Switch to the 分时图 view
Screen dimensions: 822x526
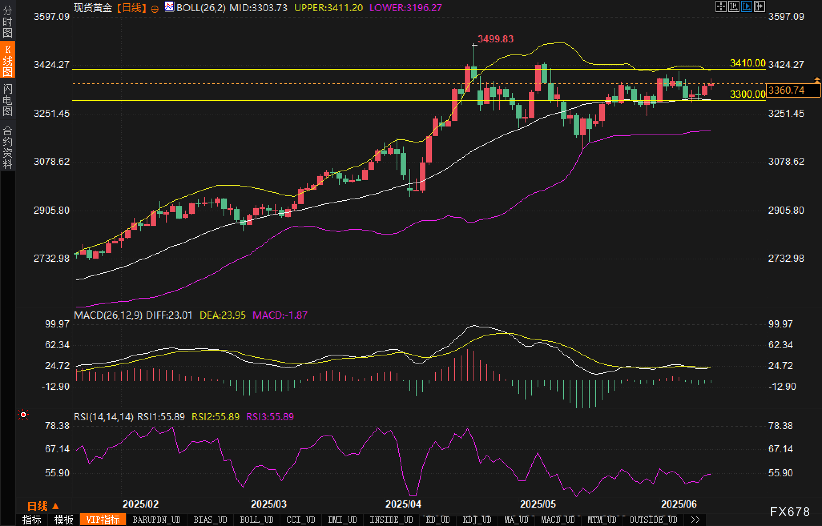(x=8, y=22)
